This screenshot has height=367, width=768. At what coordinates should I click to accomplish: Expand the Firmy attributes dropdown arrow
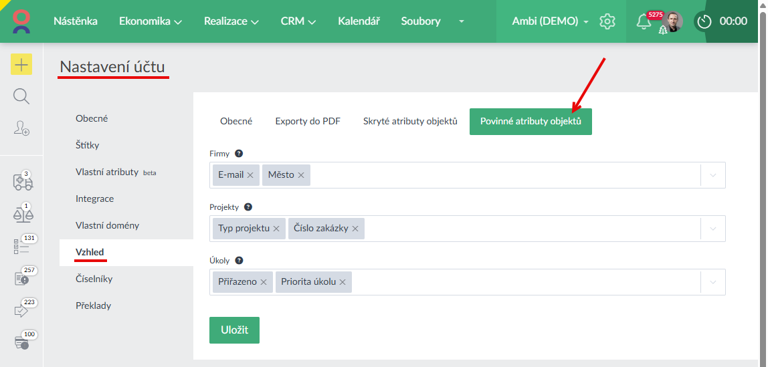pyautogui.click(x=712, y=175)
